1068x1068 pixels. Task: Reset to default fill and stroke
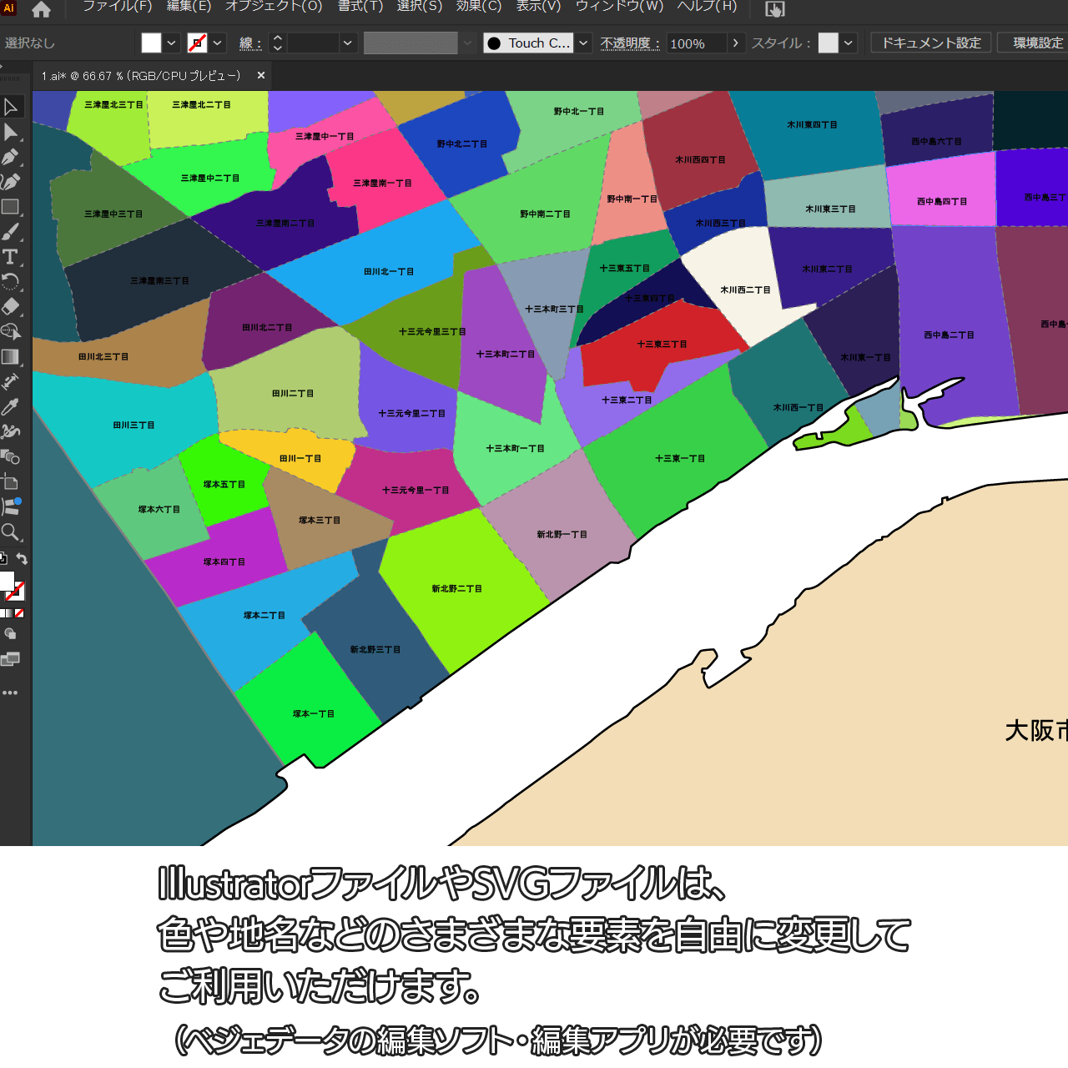[x=3, y=559]
